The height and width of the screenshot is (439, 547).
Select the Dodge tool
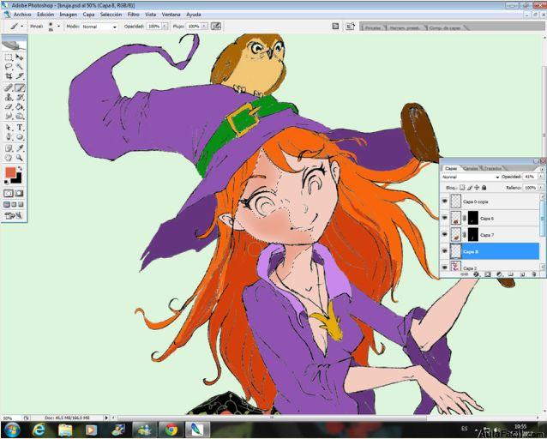click(x=20, y=116)
